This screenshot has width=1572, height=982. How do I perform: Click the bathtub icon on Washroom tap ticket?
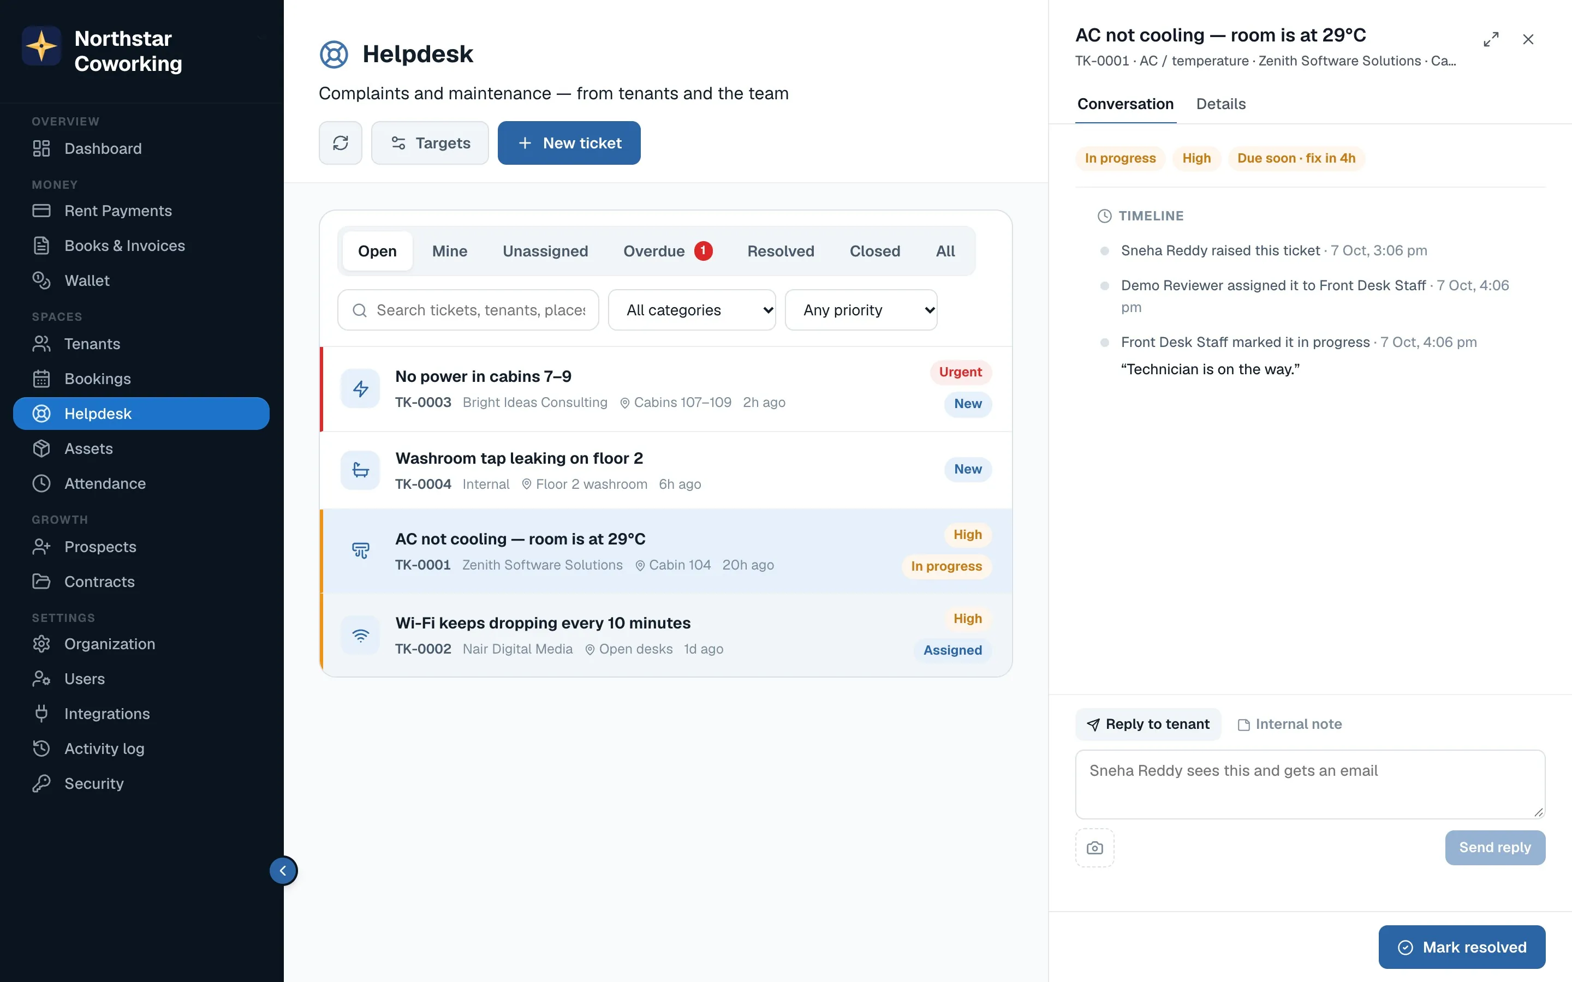click(x=360, y=470)
